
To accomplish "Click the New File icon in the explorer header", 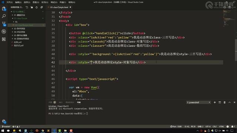I will (27, 7).
